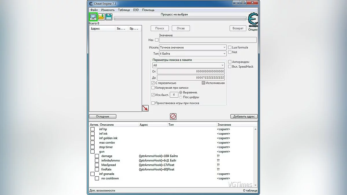Click the Cheat Engine title bar icon
This screenshot has height=195, width=347.
[91, 3]
